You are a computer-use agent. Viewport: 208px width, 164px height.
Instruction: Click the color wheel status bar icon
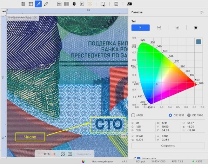pos(83,162)
